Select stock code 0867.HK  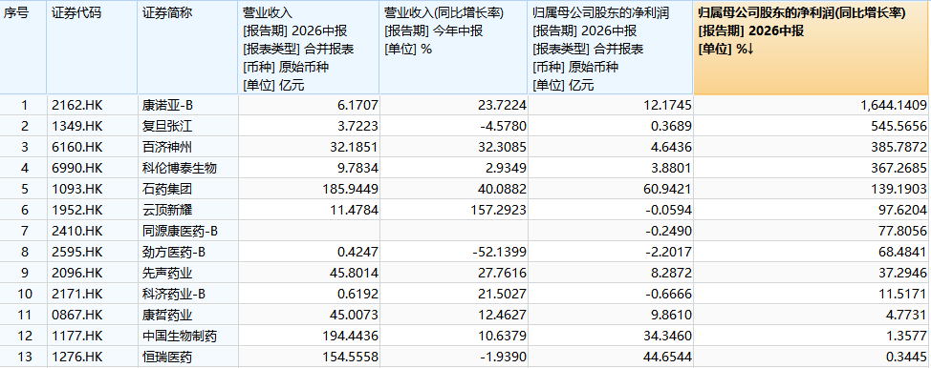77,315
